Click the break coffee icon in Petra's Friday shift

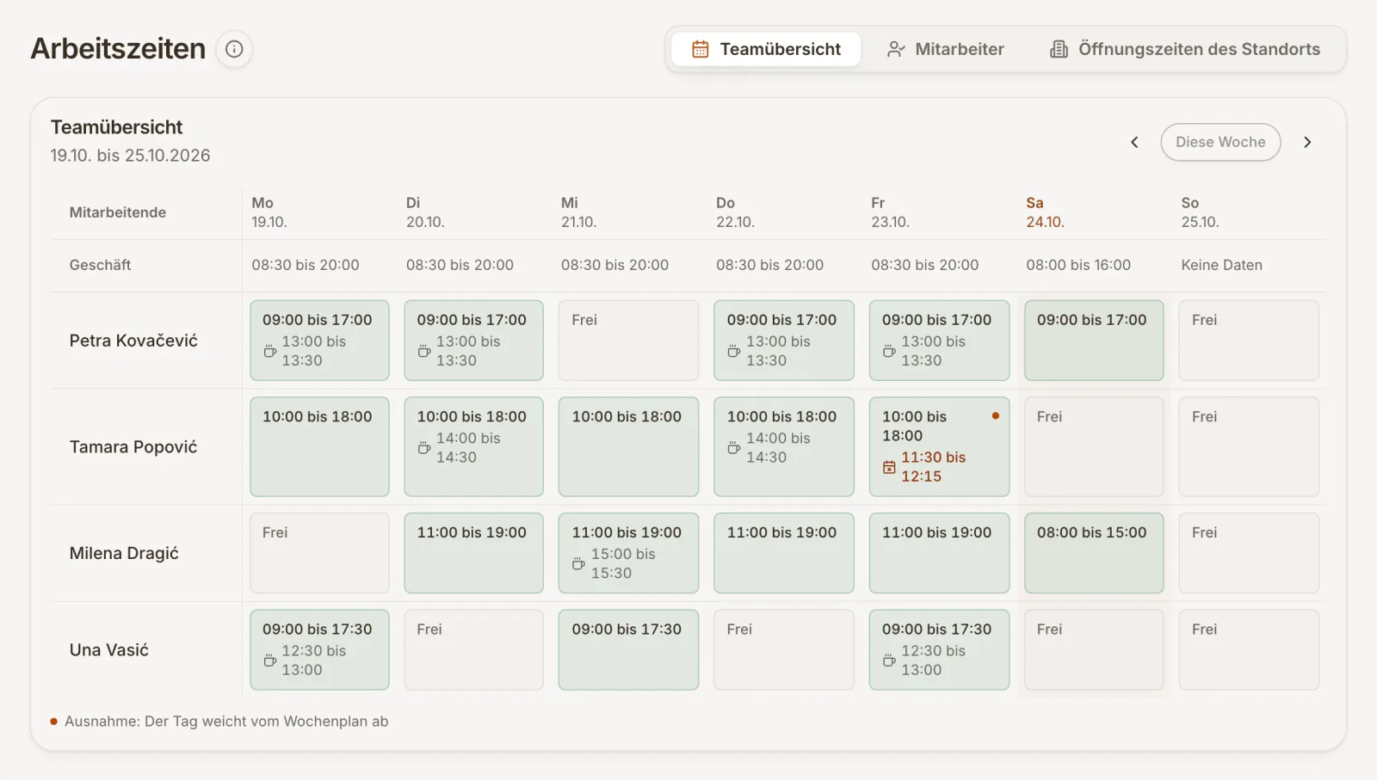click(x=889, y=351)
